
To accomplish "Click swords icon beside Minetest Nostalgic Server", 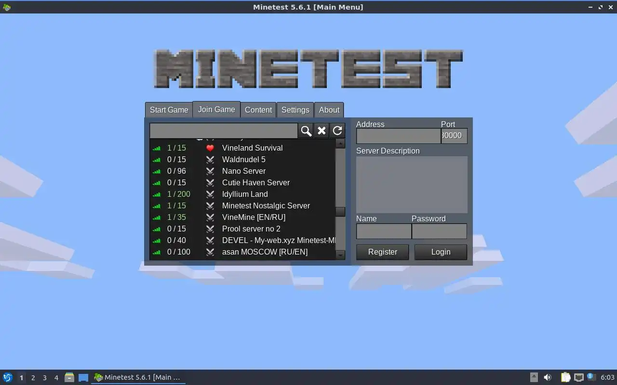I will tap(210, 205).
